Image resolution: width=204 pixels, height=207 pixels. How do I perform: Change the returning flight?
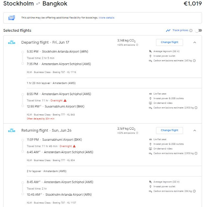click(169, 130)
